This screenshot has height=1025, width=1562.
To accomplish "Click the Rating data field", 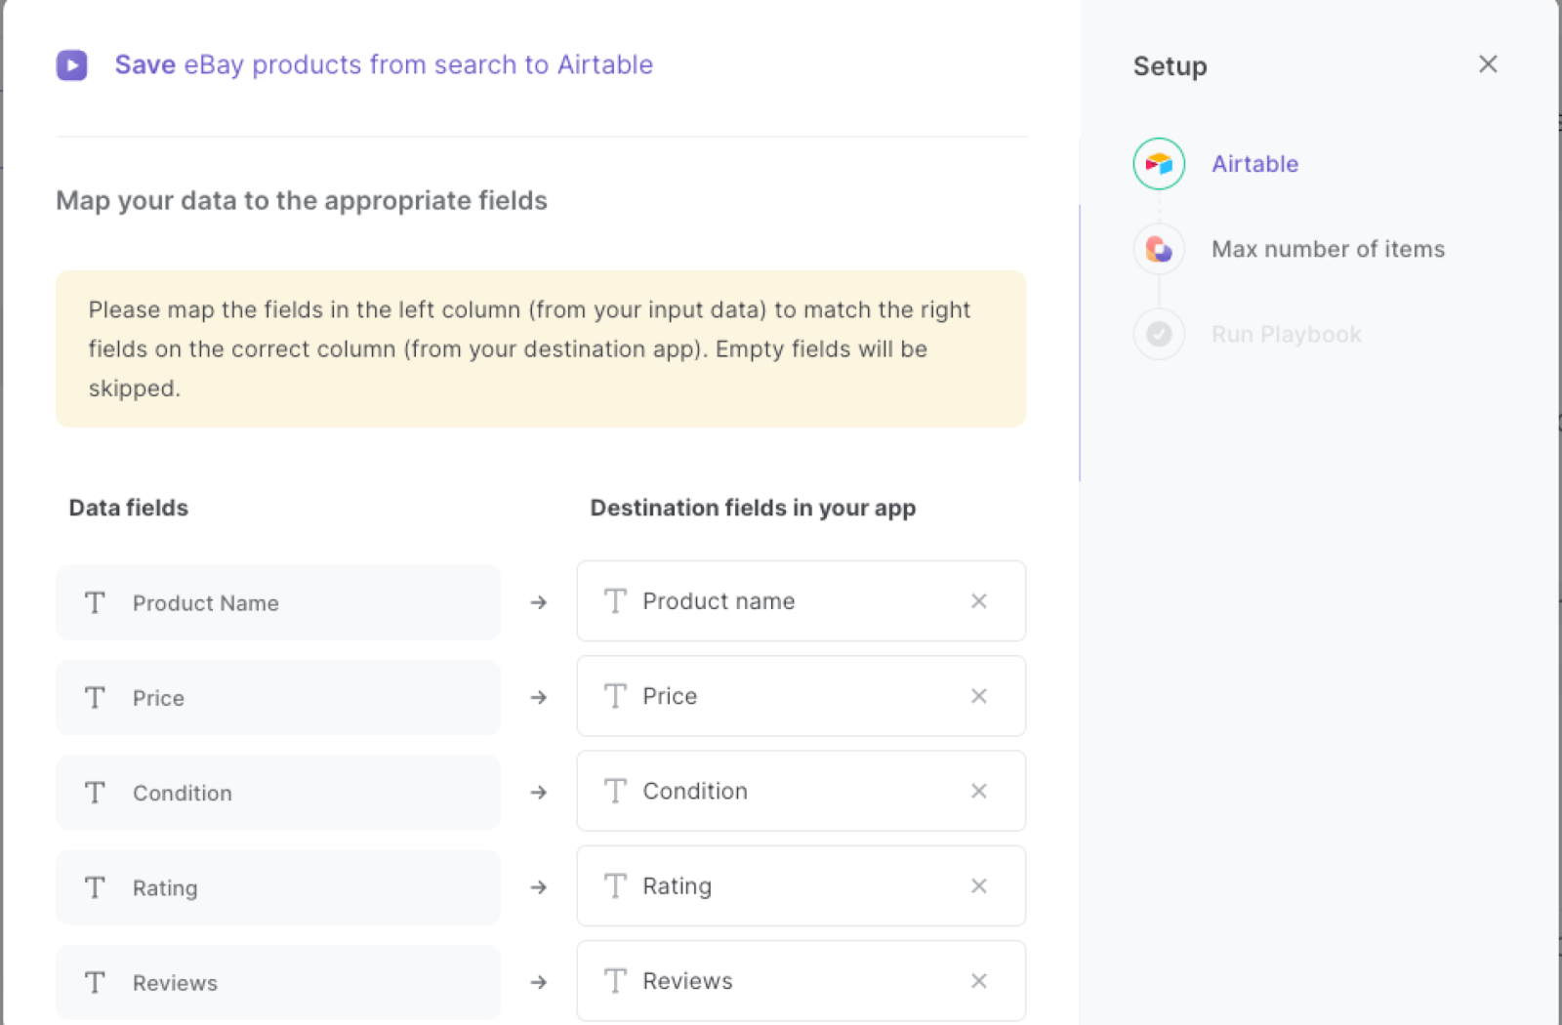I will 278,887.
